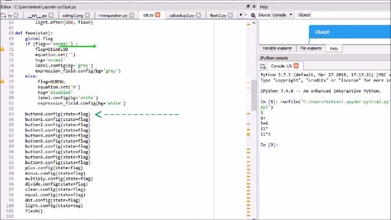Click line 69 'global flag'
Screen dimensions: 391x220
click(x=39, y=38)
